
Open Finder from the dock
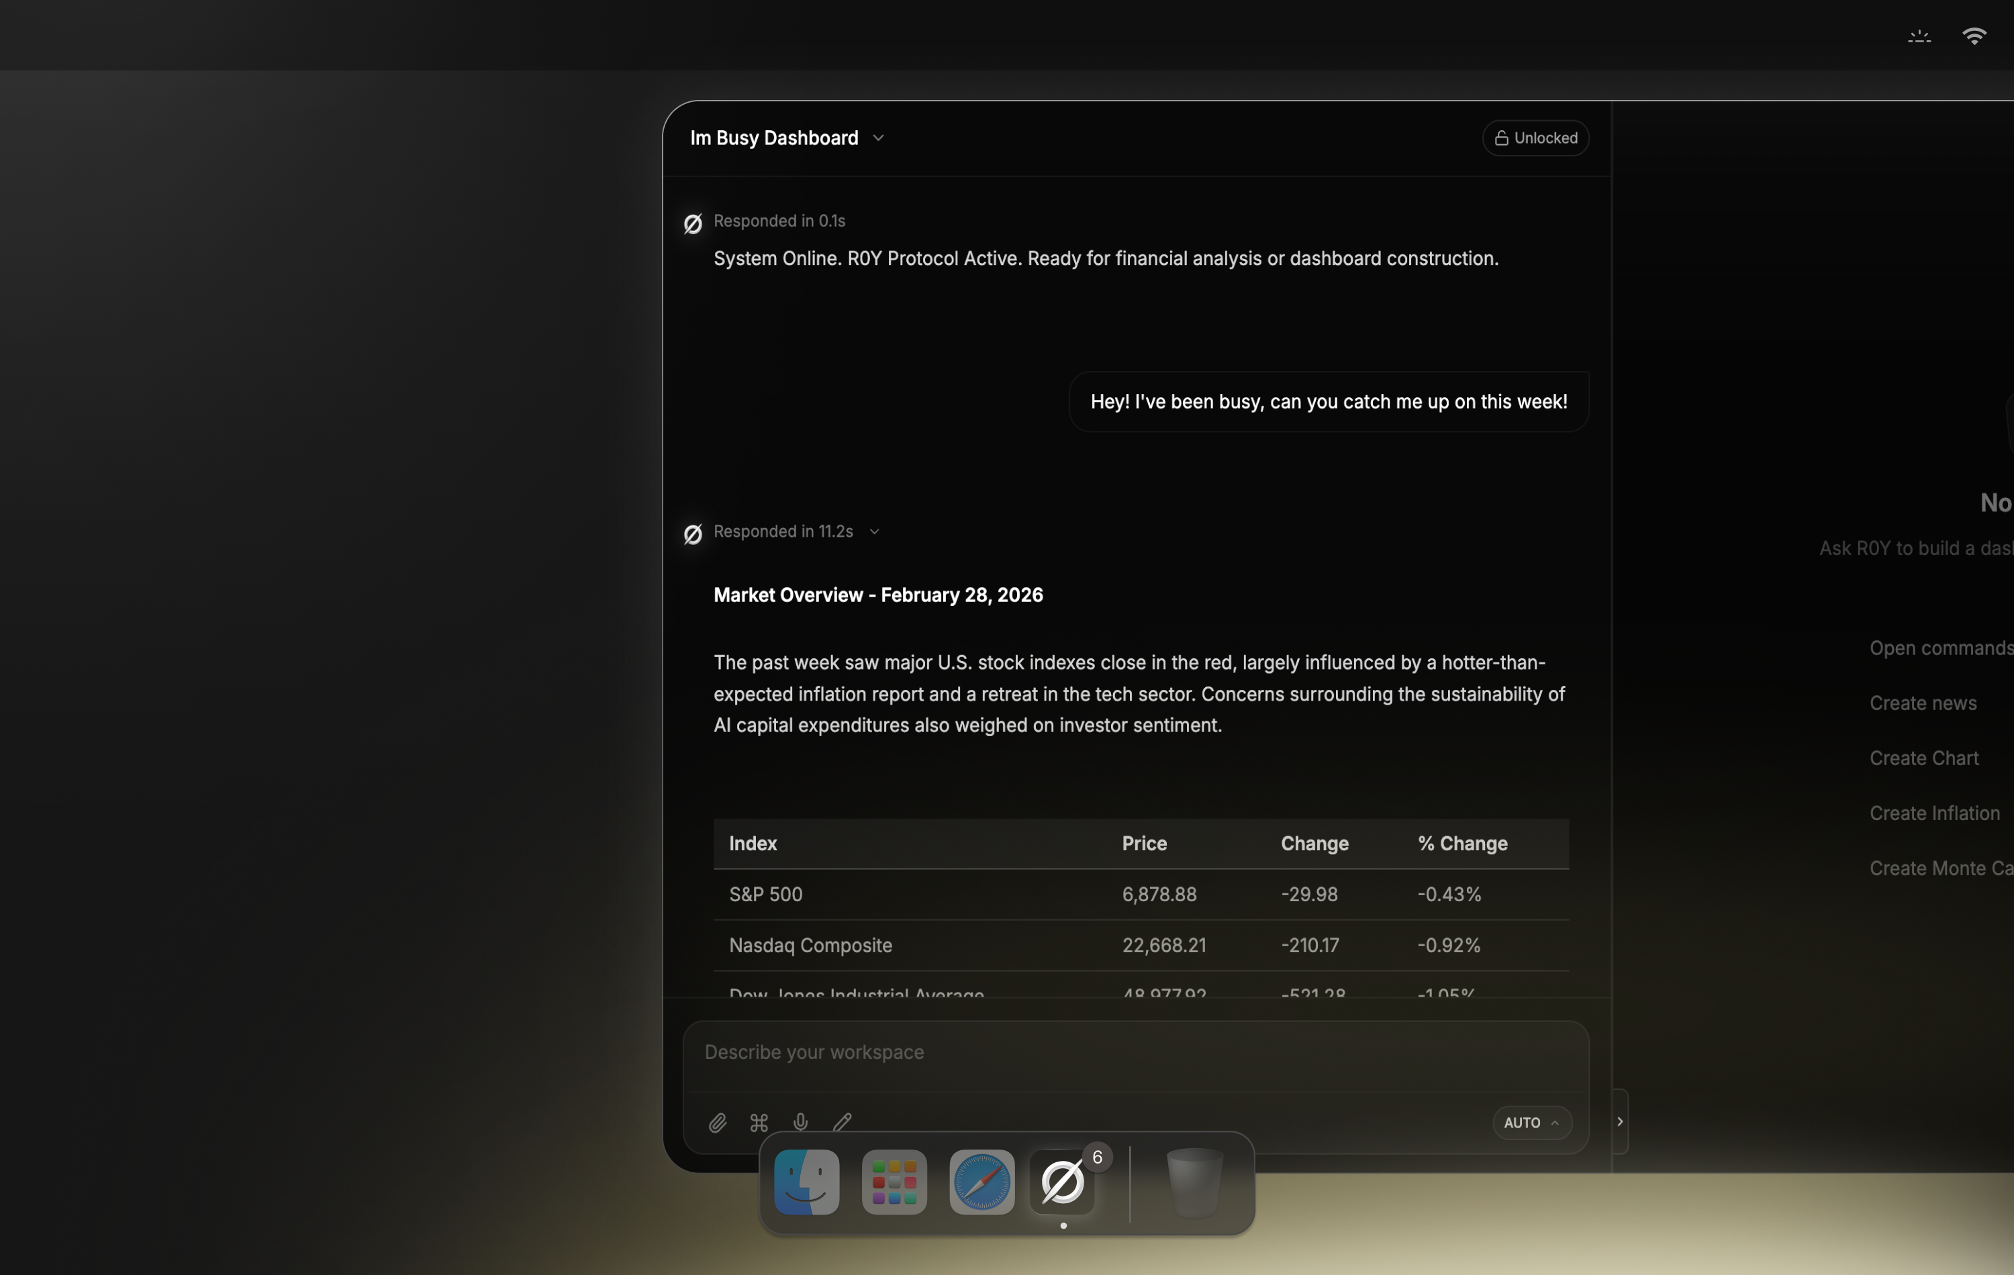806,1181
